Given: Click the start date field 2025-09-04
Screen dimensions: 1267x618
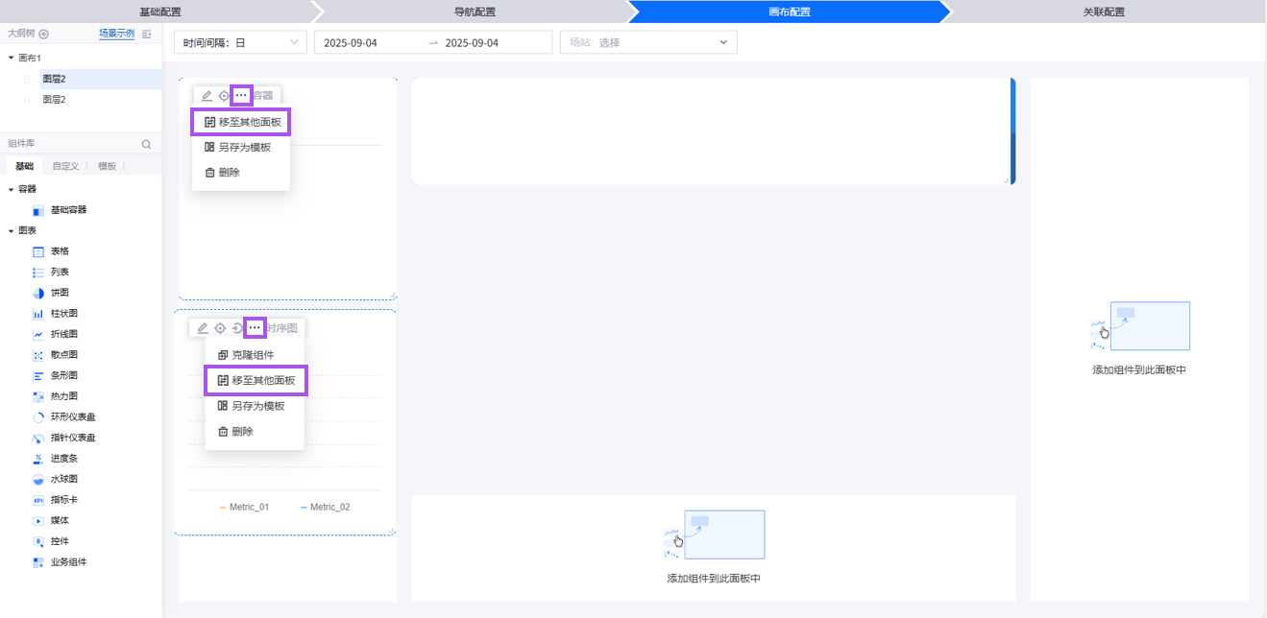Looking at the screenshot, I should pyautogui.click(x=351, y=43).
